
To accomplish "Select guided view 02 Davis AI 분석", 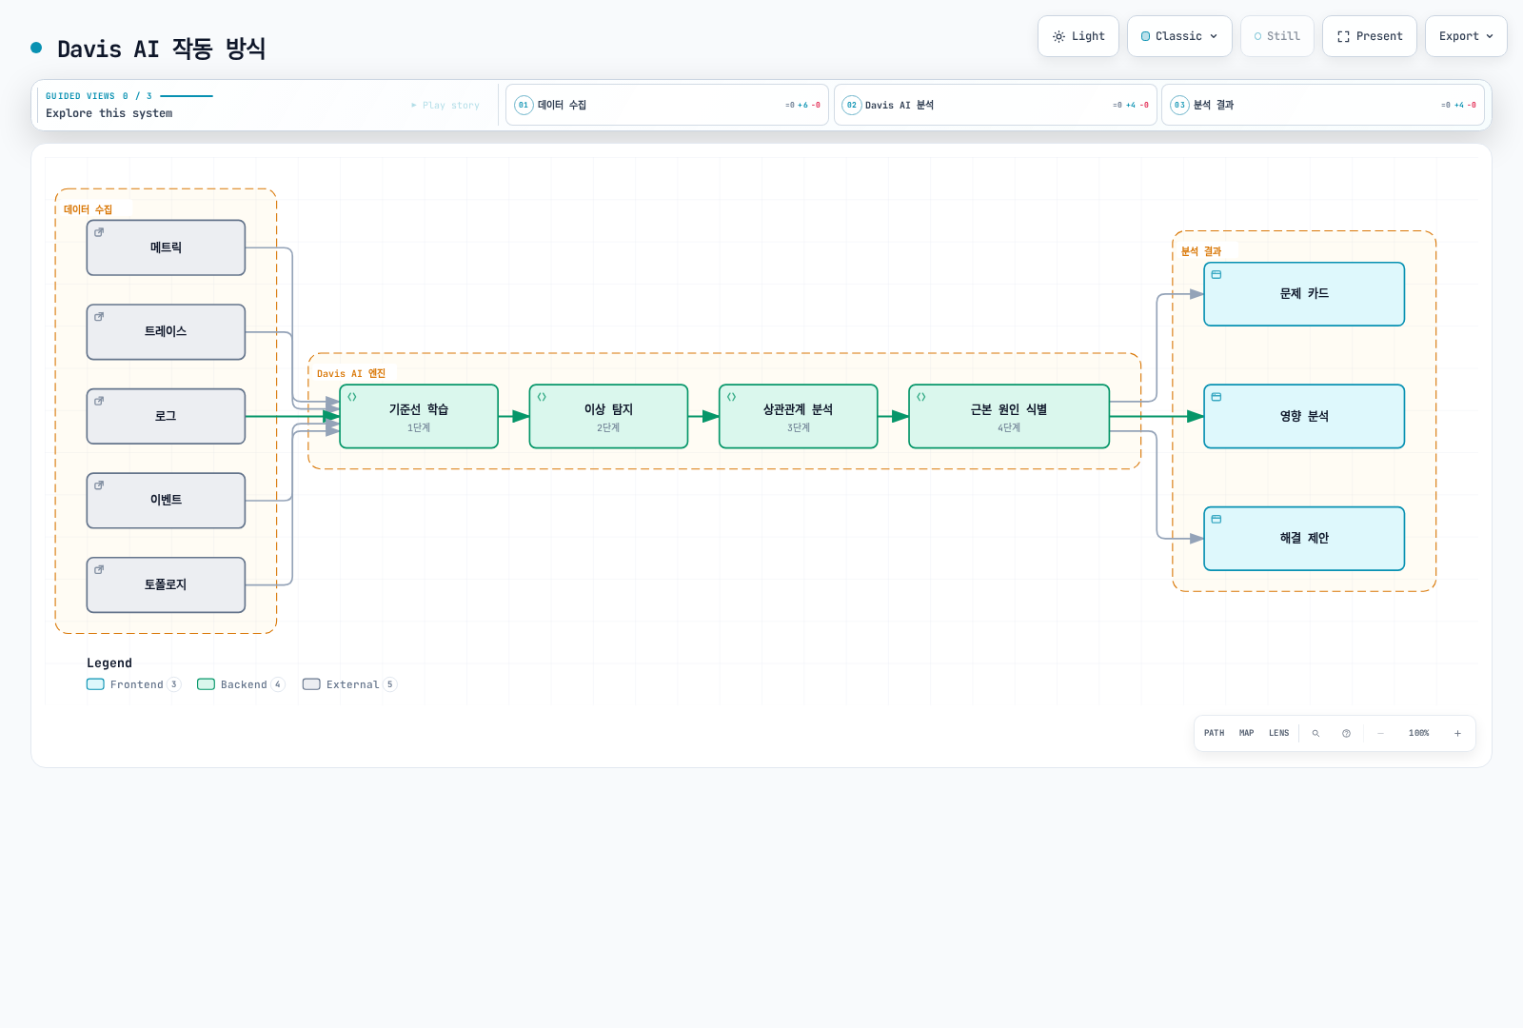I will point(995,105).
